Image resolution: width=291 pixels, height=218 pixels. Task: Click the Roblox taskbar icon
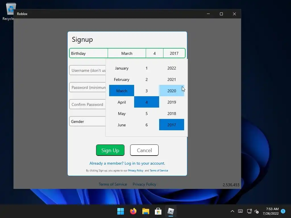point(171,211)
